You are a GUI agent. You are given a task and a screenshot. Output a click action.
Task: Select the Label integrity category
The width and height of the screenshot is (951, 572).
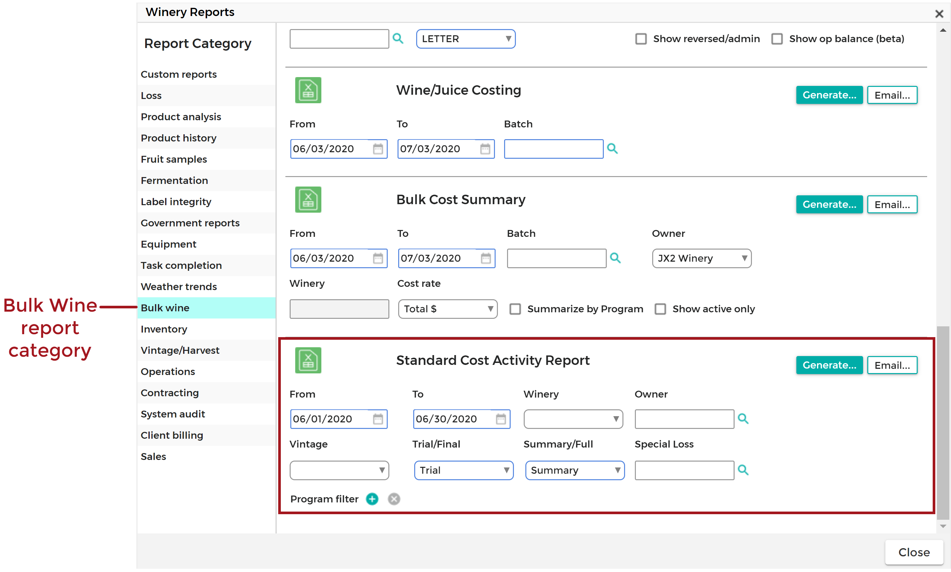tap(206, 202)
